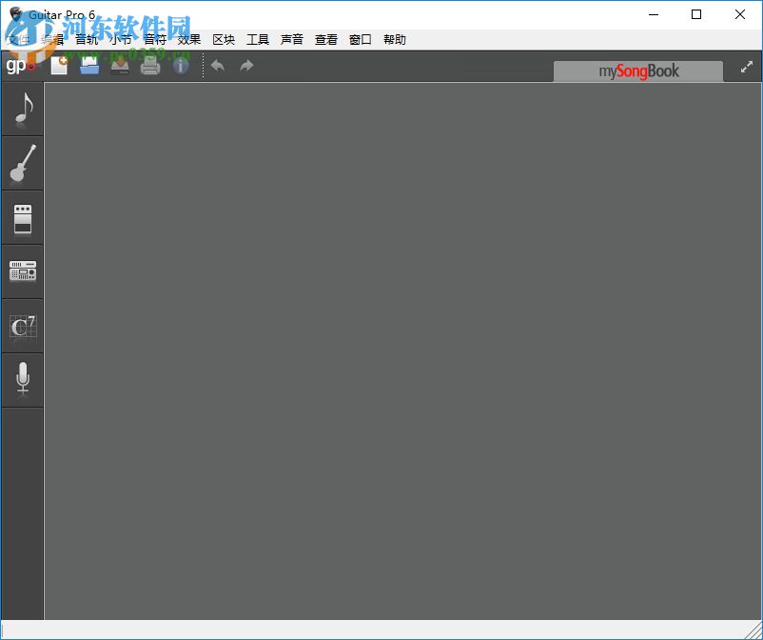Click the save file icon
763x640 pixels.
[x=120, y=66]
